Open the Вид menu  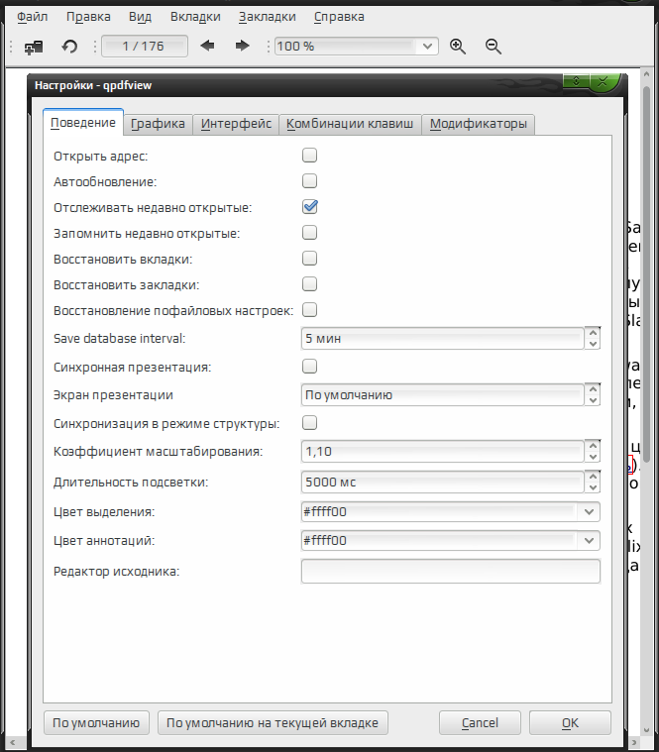pyautogui.click(x=140, y=17)
